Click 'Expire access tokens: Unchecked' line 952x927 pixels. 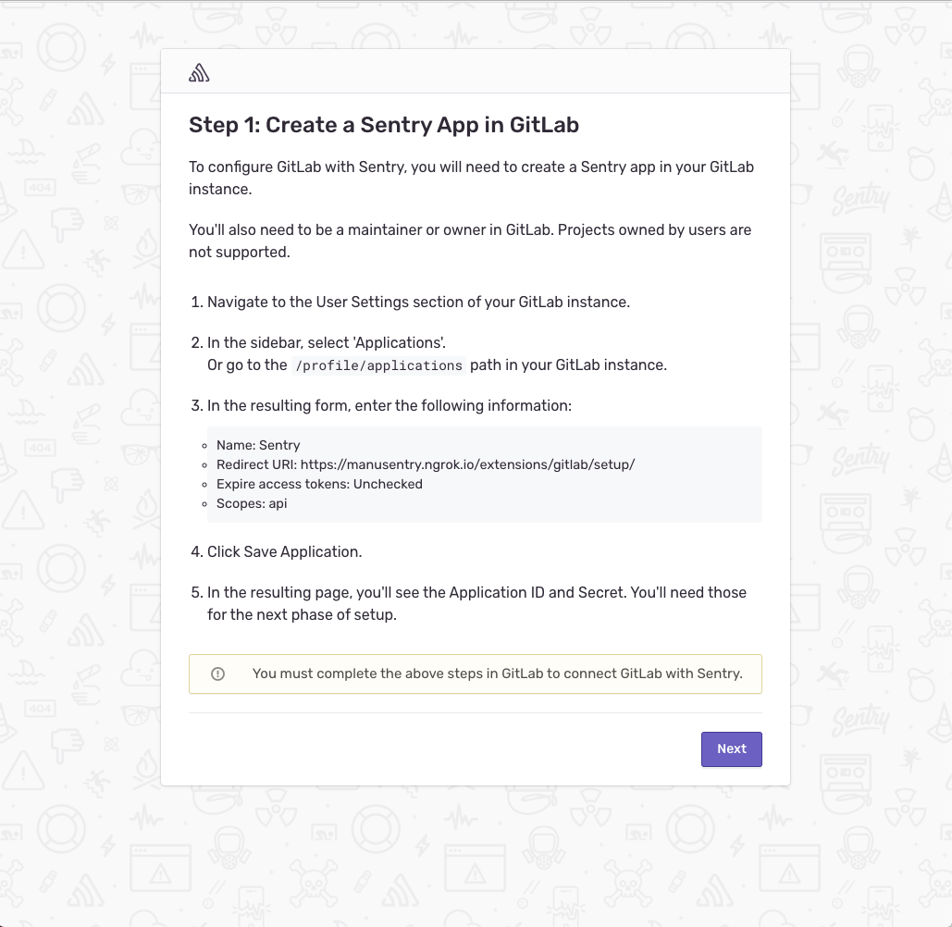point(319,484)
